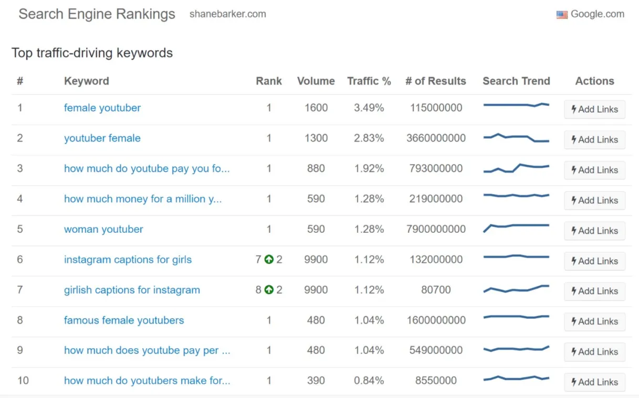This screenshot has width=639, height=398.
Task: View search trend sparkline for 'woman youtuber'
Action: 516,228
